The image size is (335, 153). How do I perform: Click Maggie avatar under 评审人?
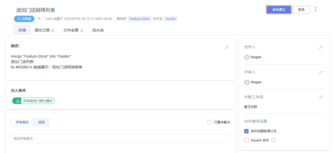coord(247,82)
